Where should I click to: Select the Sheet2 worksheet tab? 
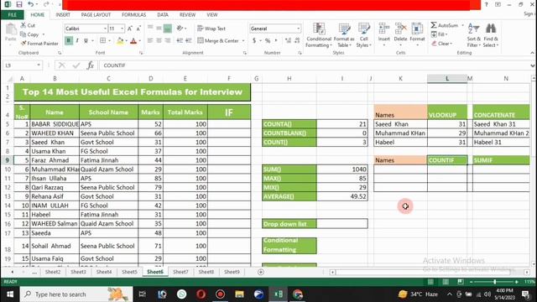pos(53,272)
